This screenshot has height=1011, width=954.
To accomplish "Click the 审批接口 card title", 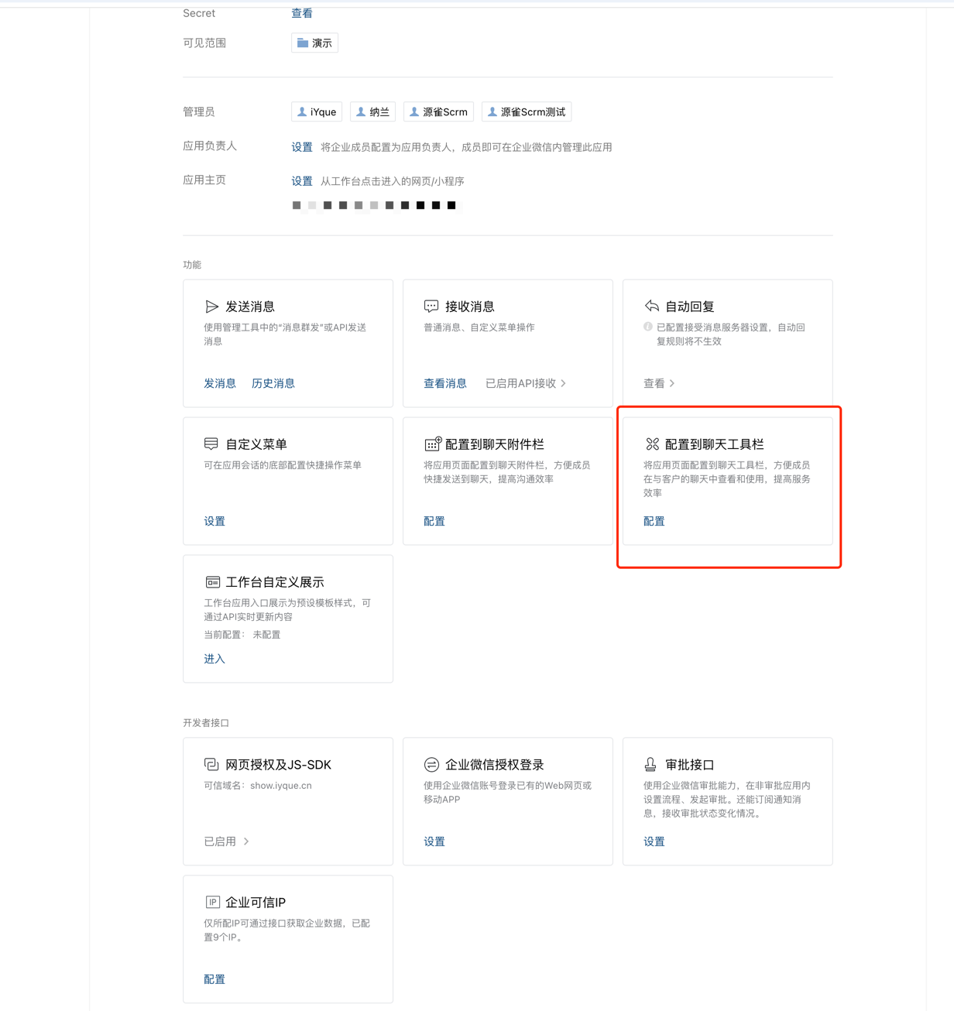I will 690,765.
